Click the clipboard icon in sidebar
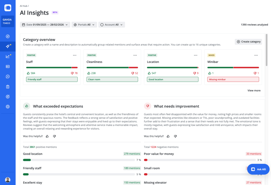The width and height of the screenshot is (271, 185). pos(8,87)
